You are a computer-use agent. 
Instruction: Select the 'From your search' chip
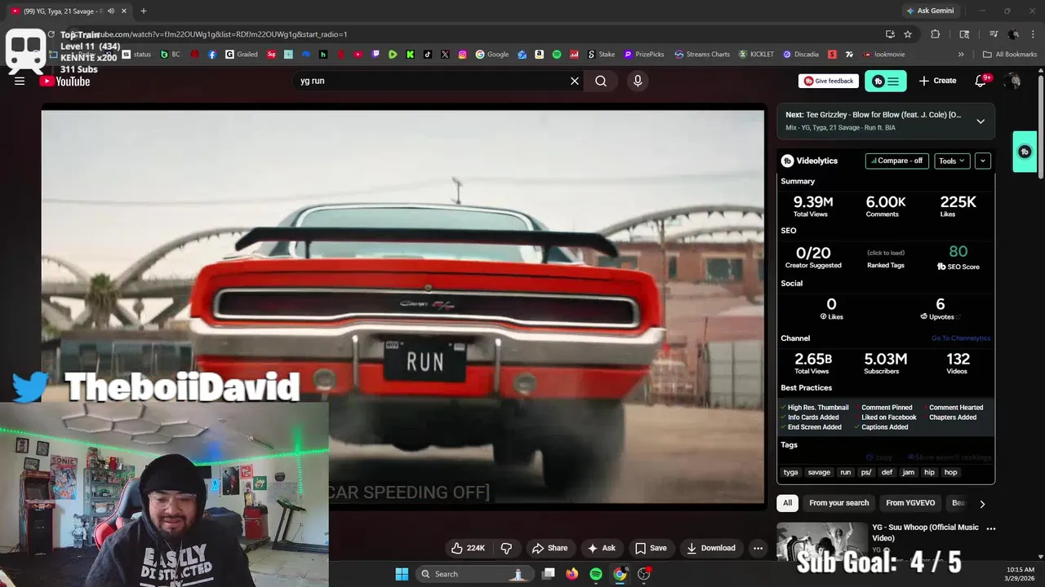pyautogui.click(x=839, y=503)
